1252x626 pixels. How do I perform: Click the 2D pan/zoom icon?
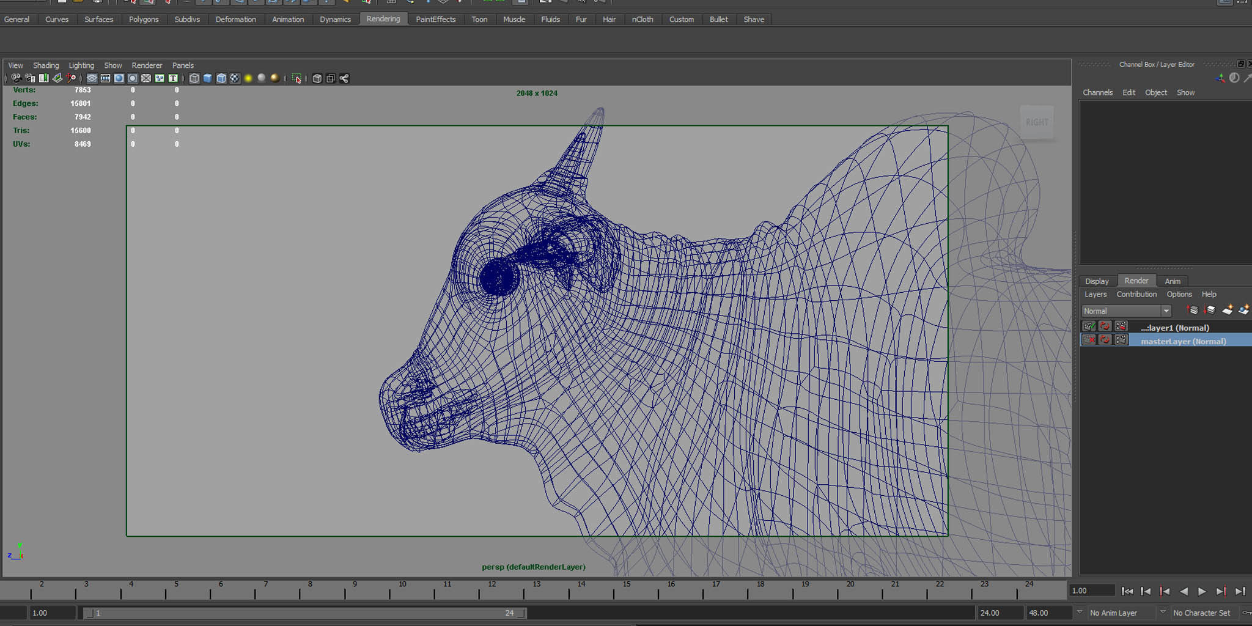pos(72,78)
